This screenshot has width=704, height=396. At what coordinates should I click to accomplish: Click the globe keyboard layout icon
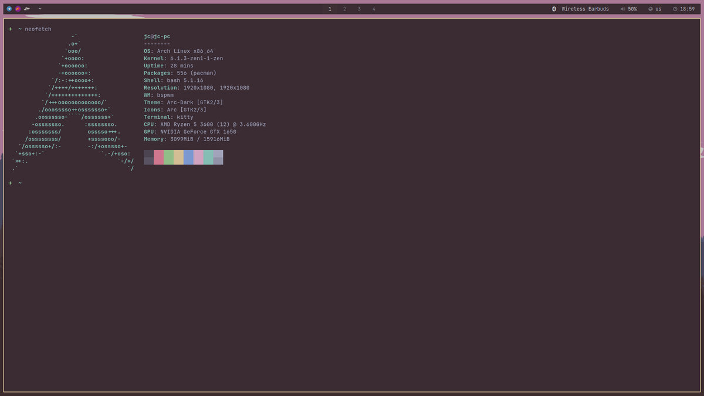point(651,9)
